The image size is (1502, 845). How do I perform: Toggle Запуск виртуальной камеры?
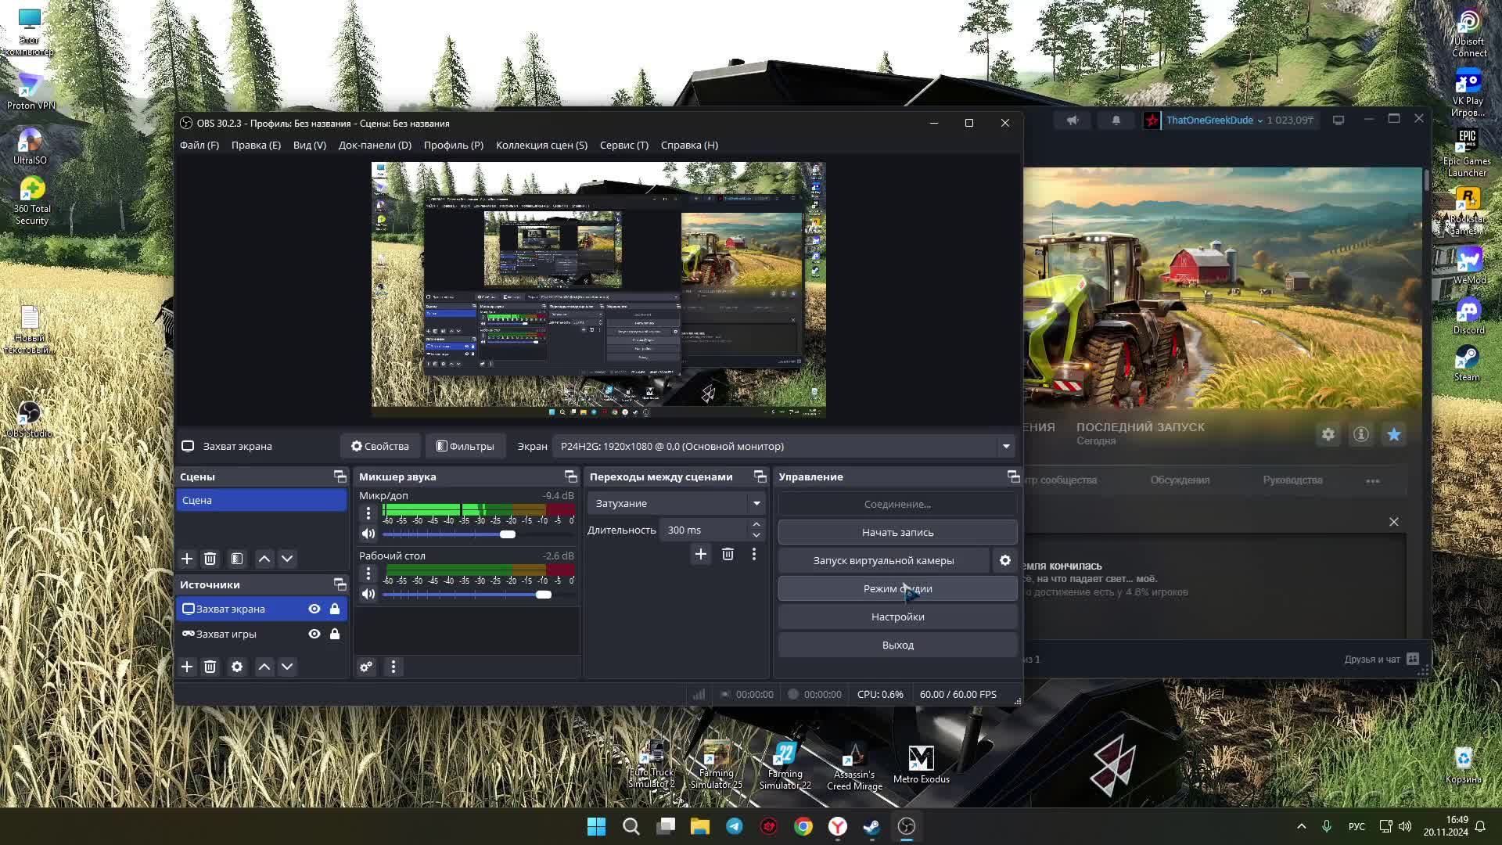pyautogui.click(x=883, y=560)
